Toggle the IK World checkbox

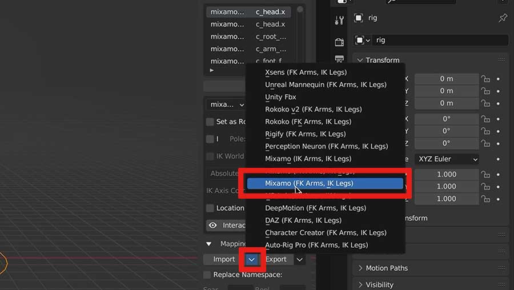(210, 156)
